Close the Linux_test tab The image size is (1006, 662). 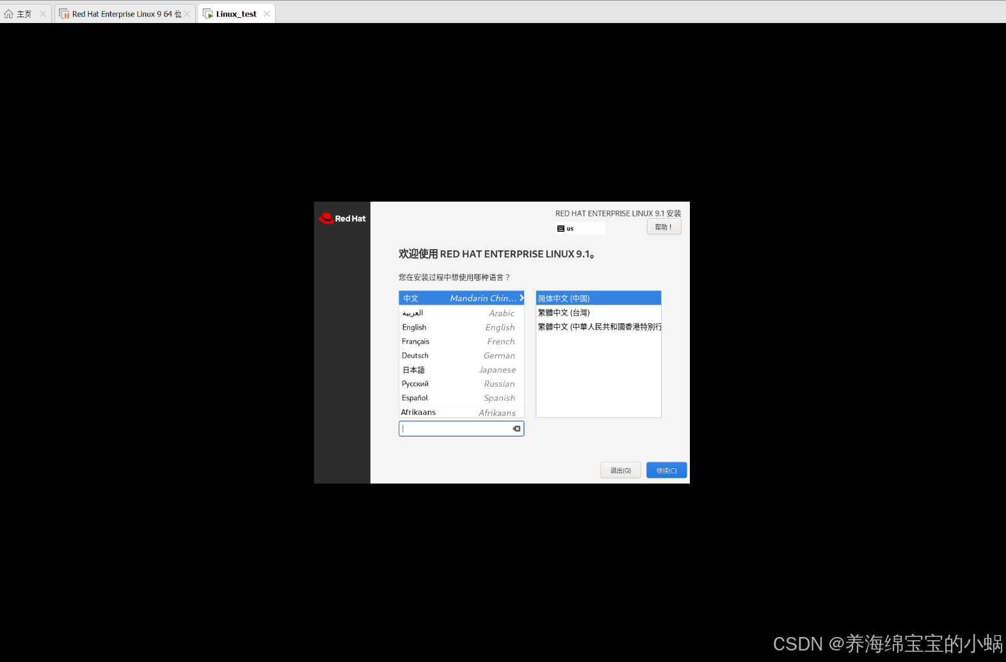(x=267, y=14)
